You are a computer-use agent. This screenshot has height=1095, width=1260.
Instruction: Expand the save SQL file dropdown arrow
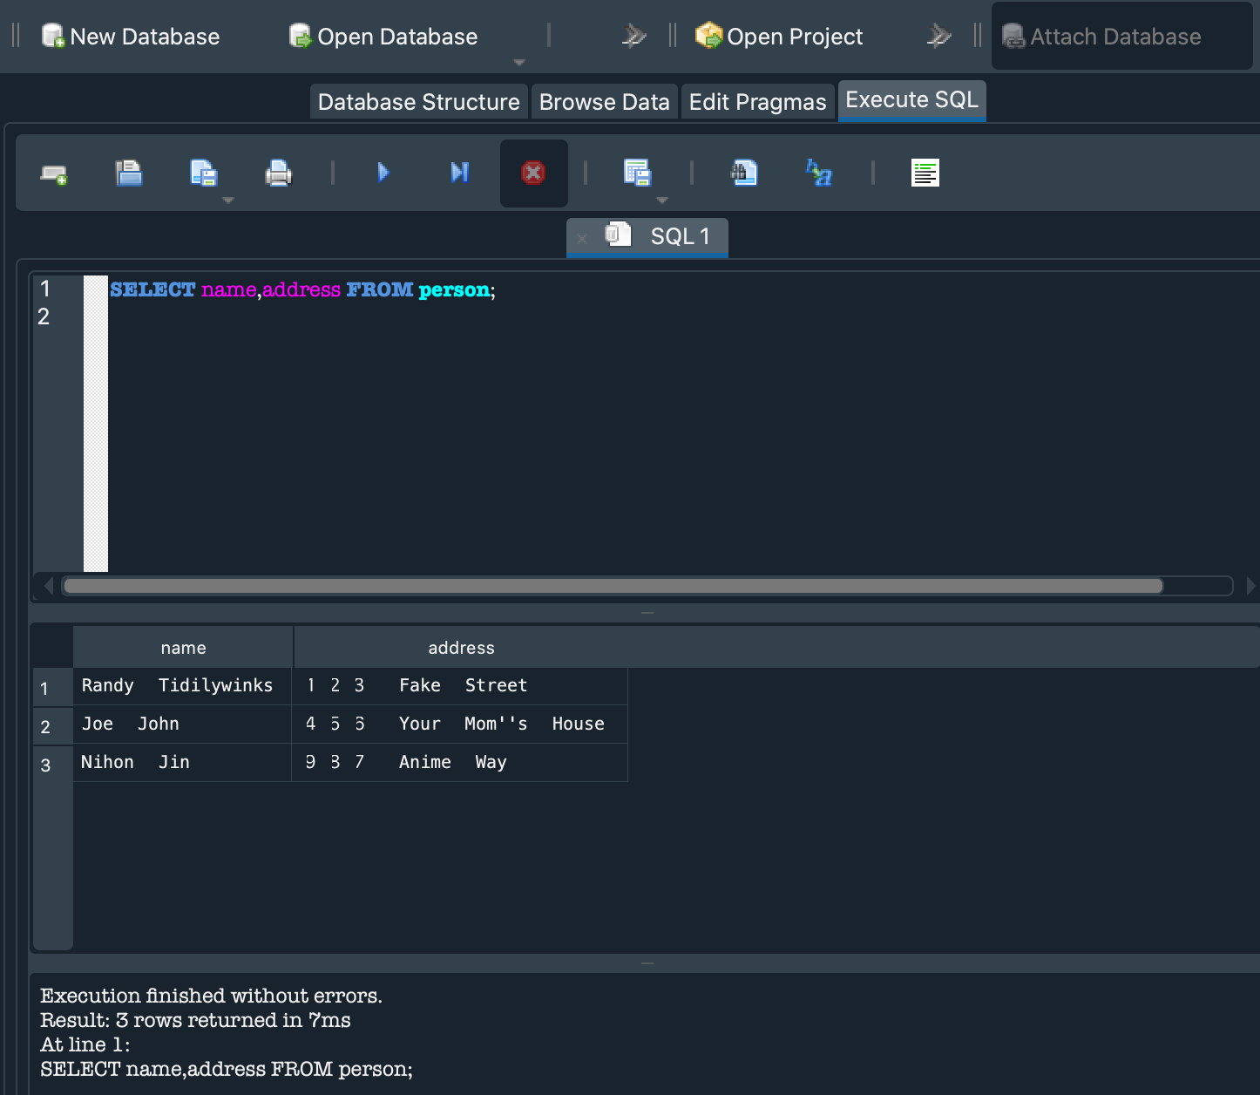pos(228,201)
